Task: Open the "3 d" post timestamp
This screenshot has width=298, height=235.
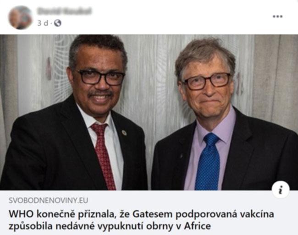Action: [43, 23]
